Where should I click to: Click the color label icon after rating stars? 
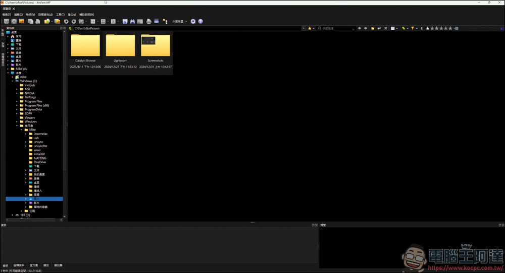(457, 28)
